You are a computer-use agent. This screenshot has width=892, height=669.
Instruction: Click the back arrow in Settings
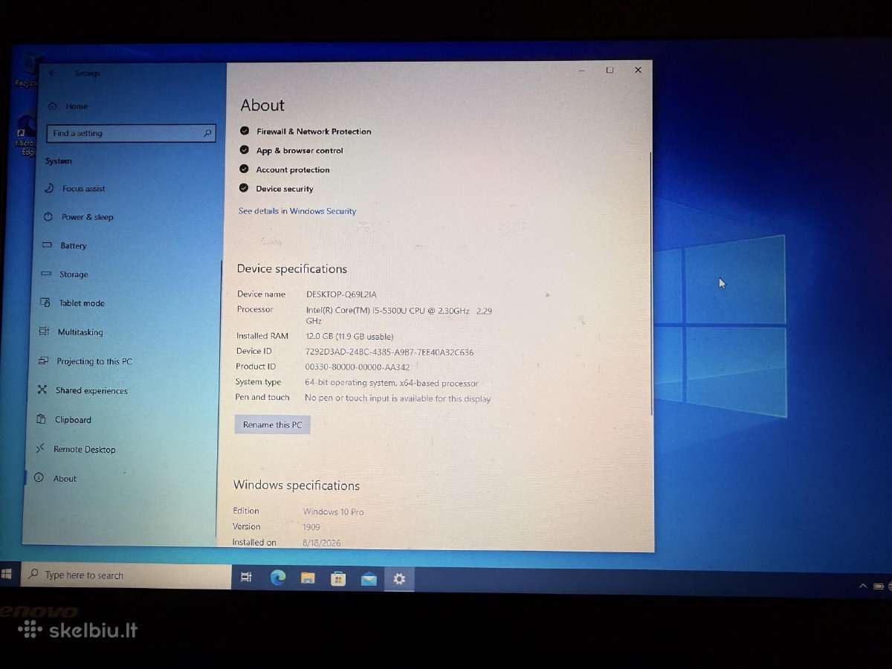pos(52,73)
